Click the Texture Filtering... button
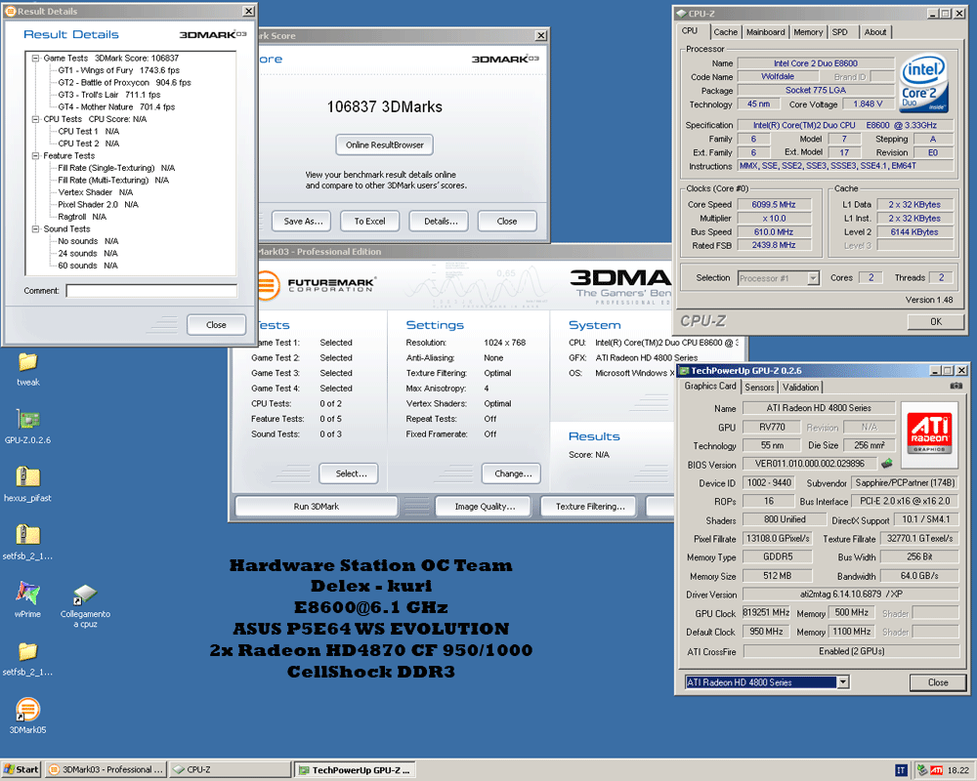 [590, 507]
